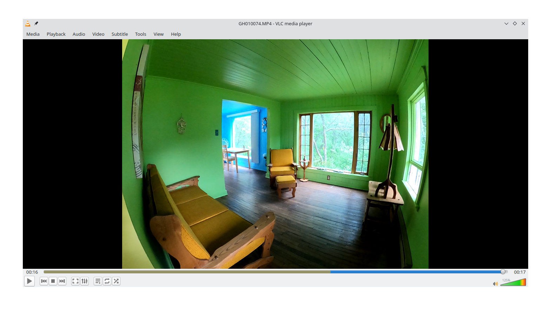Open extended settings equalizer icon
Image resolution: width=551 pixels, height=314 pixels.
(x=85, y=281)
